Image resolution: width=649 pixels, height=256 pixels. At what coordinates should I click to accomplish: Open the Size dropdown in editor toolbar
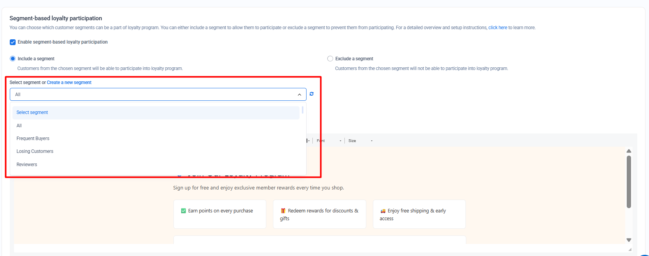(360, 141)
